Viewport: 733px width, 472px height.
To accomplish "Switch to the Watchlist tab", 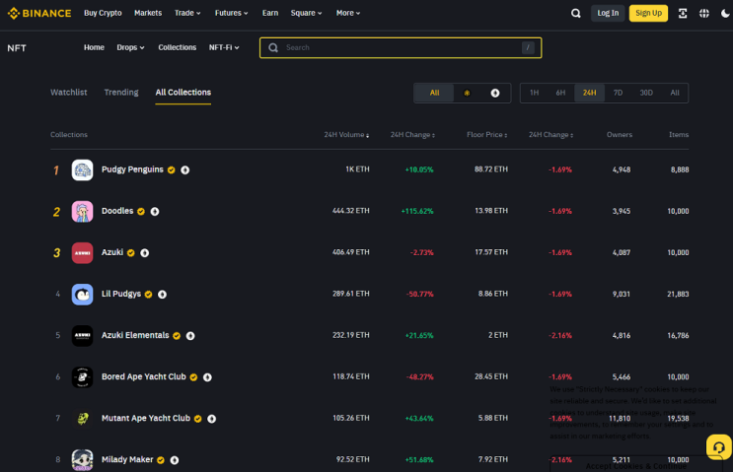I will click(69, 93).
